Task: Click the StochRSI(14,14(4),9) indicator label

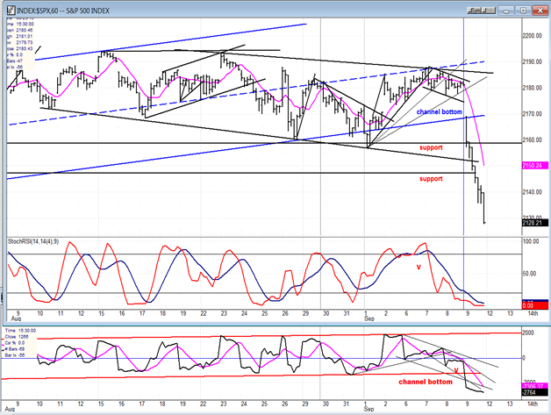Action: coord(33,241)
